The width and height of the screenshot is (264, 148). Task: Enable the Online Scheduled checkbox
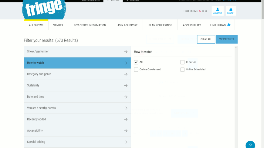pyautogui.click(x=182, y=70)
